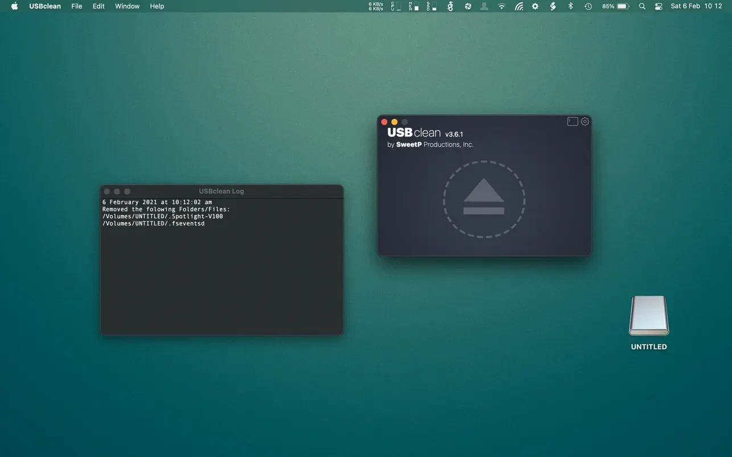Open the network speed KB/s monitor

point(376,6)
